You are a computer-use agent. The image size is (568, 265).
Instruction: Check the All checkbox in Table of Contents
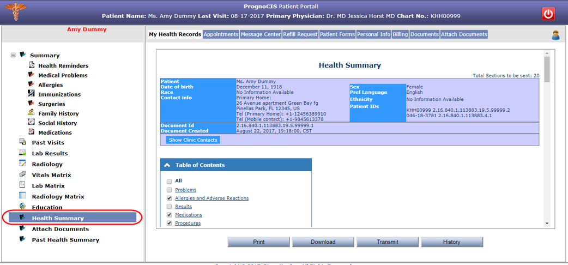pos(169,181)
